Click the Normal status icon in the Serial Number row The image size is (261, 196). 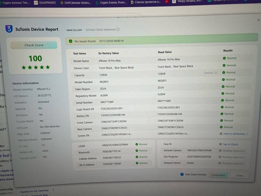coord(222,100)
